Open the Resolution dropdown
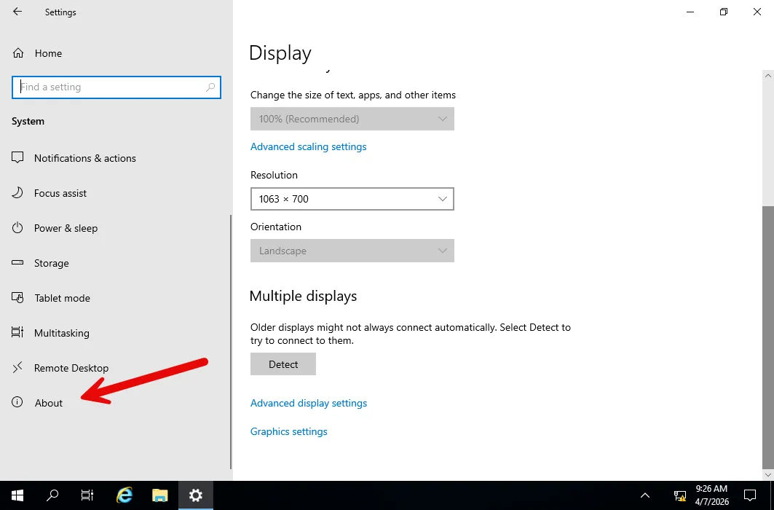 pos(352,199)
